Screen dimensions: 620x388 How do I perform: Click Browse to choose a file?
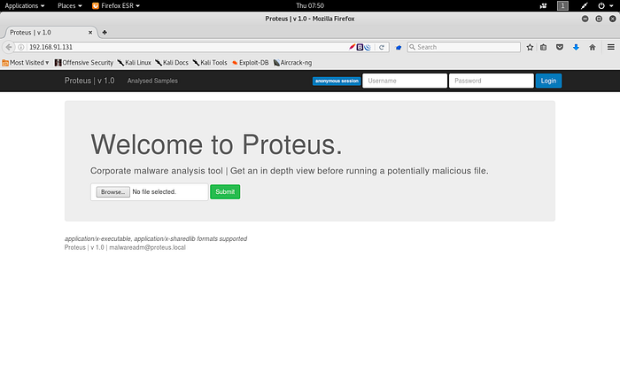[x=112, y=191]
